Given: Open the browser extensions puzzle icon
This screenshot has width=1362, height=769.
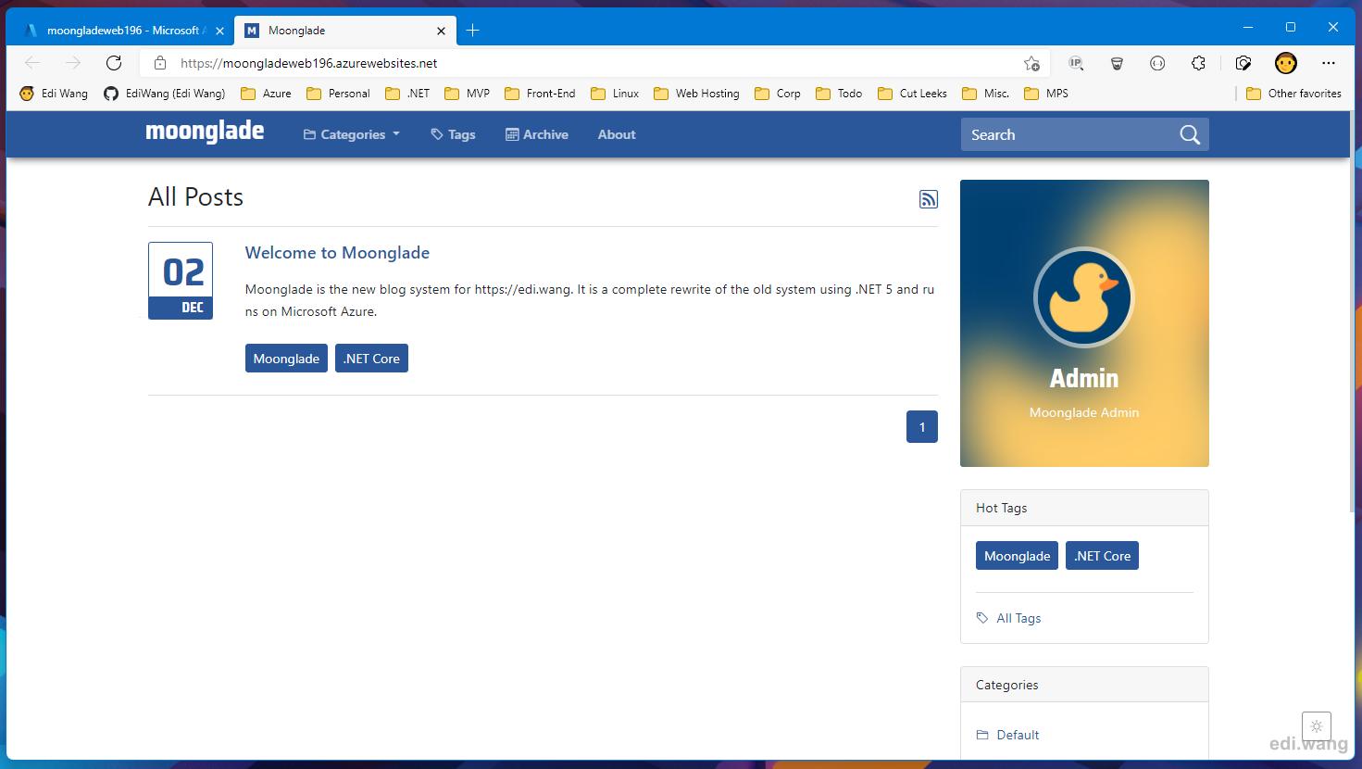Looking at the screenshot, I should point(1198,63).
